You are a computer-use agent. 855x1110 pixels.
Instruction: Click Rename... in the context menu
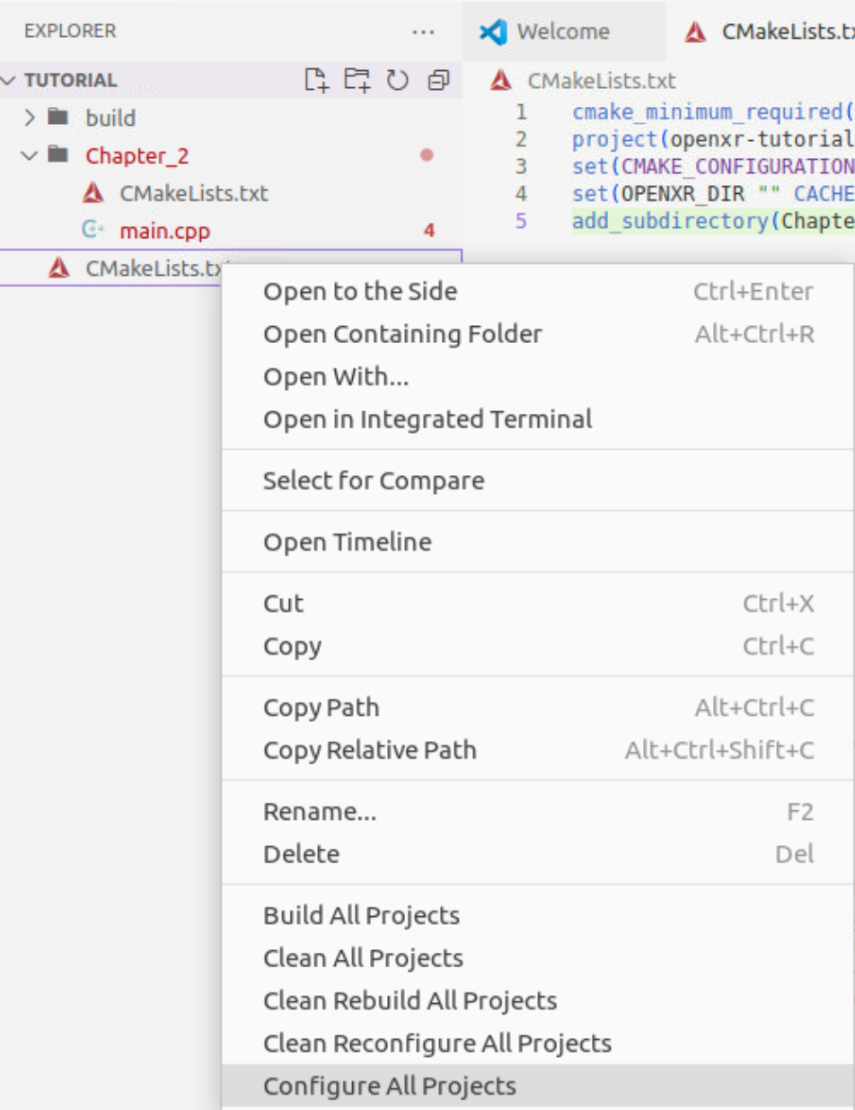click(319, 812)
